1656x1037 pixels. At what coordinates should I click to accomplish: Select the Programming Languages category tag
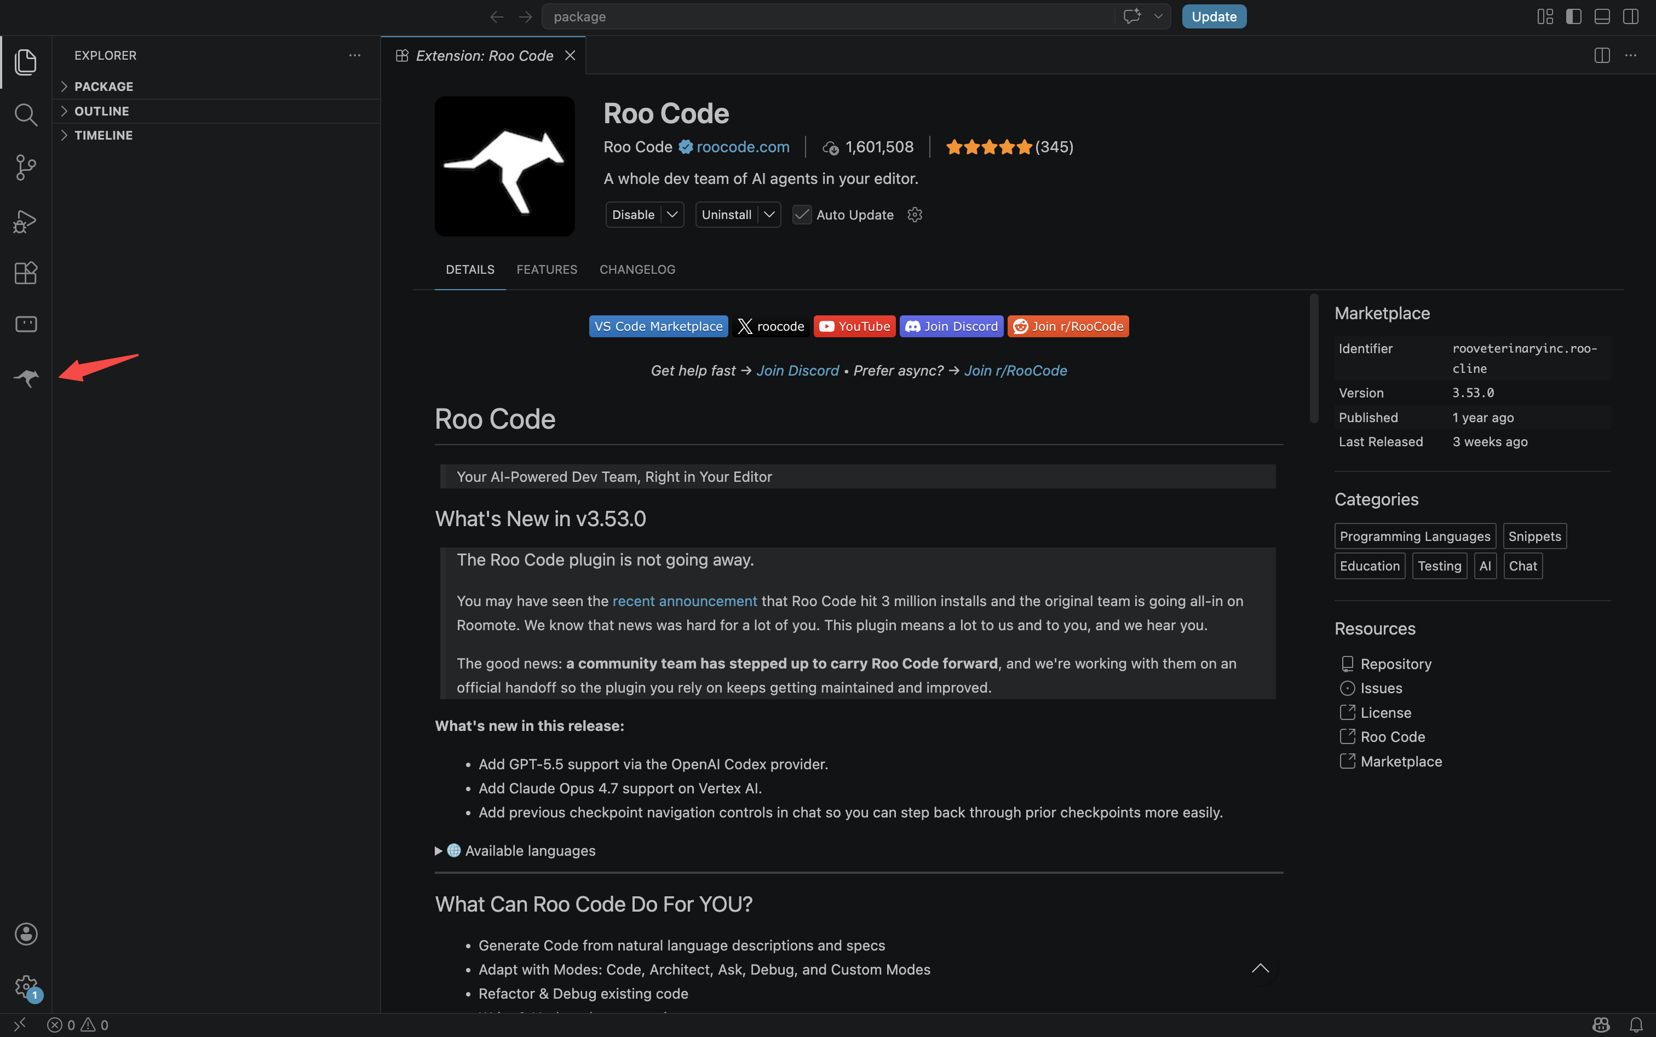(1415, 537)
